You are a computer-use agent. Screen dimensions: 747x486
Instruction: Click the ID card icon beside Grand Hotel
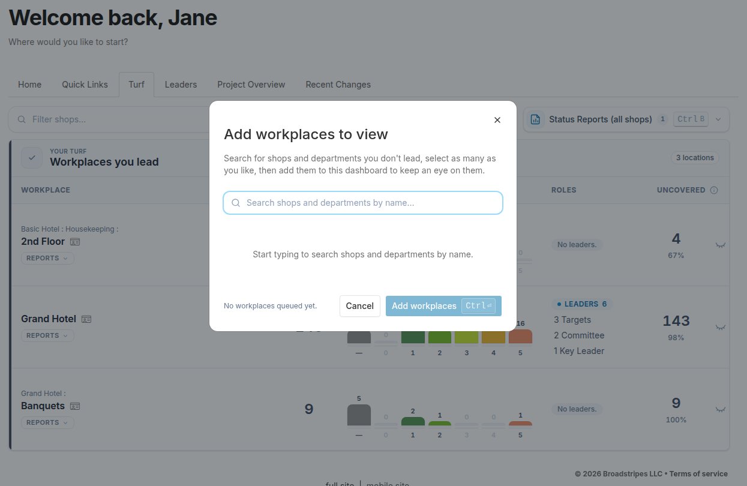[x=86, y=319]
